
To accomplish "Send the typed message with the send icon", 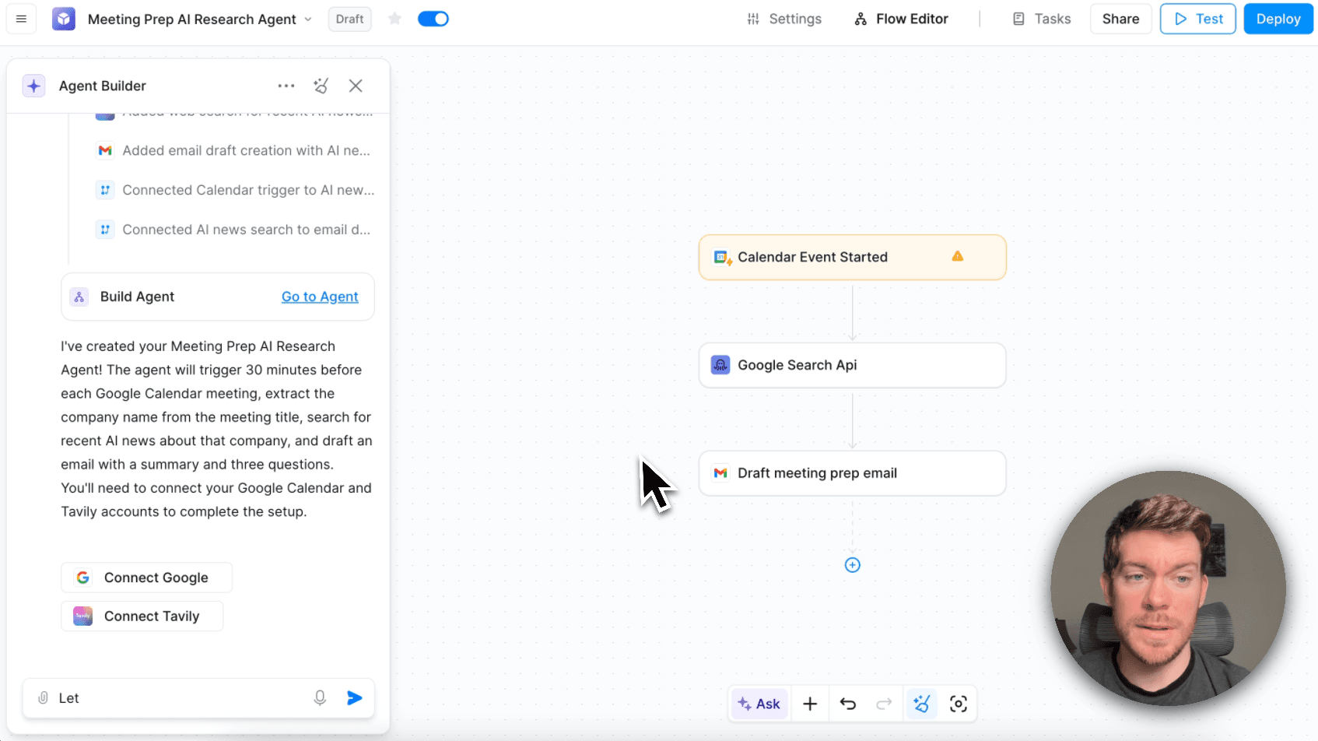I will [x=356, y=698].
